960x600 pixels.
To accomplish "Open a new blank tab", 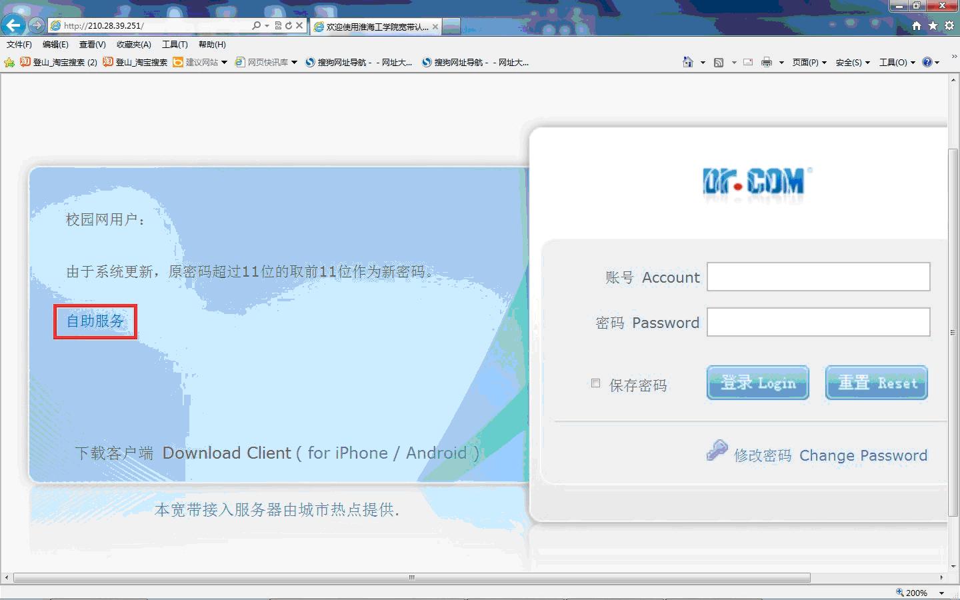I will tap(451, 27).
